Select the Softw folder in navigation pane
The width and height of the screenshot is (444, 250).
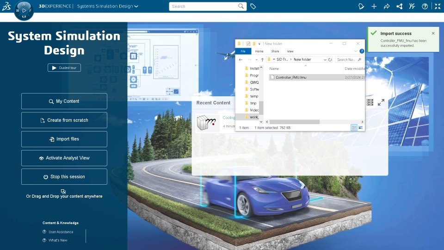pyautogui.click(x=252, y=89)
